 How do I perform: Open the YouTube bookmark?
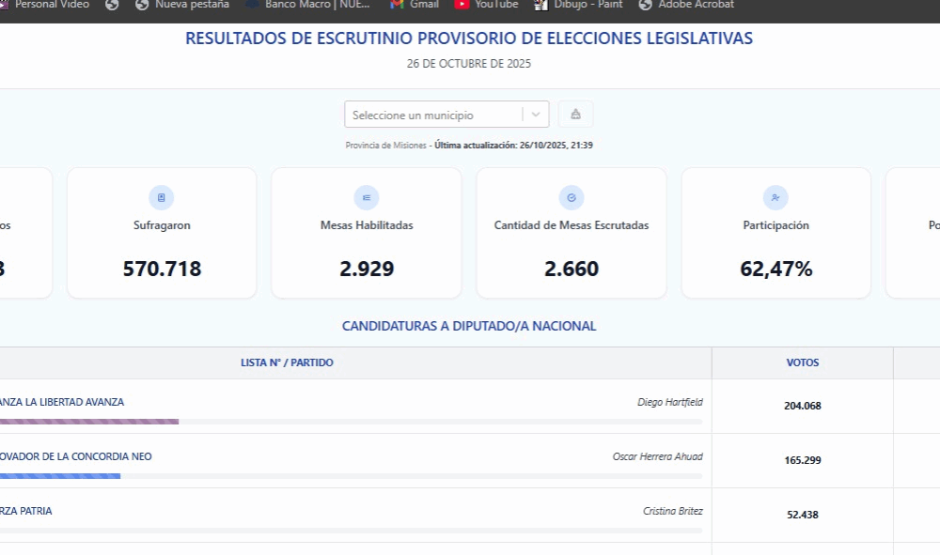486,5
